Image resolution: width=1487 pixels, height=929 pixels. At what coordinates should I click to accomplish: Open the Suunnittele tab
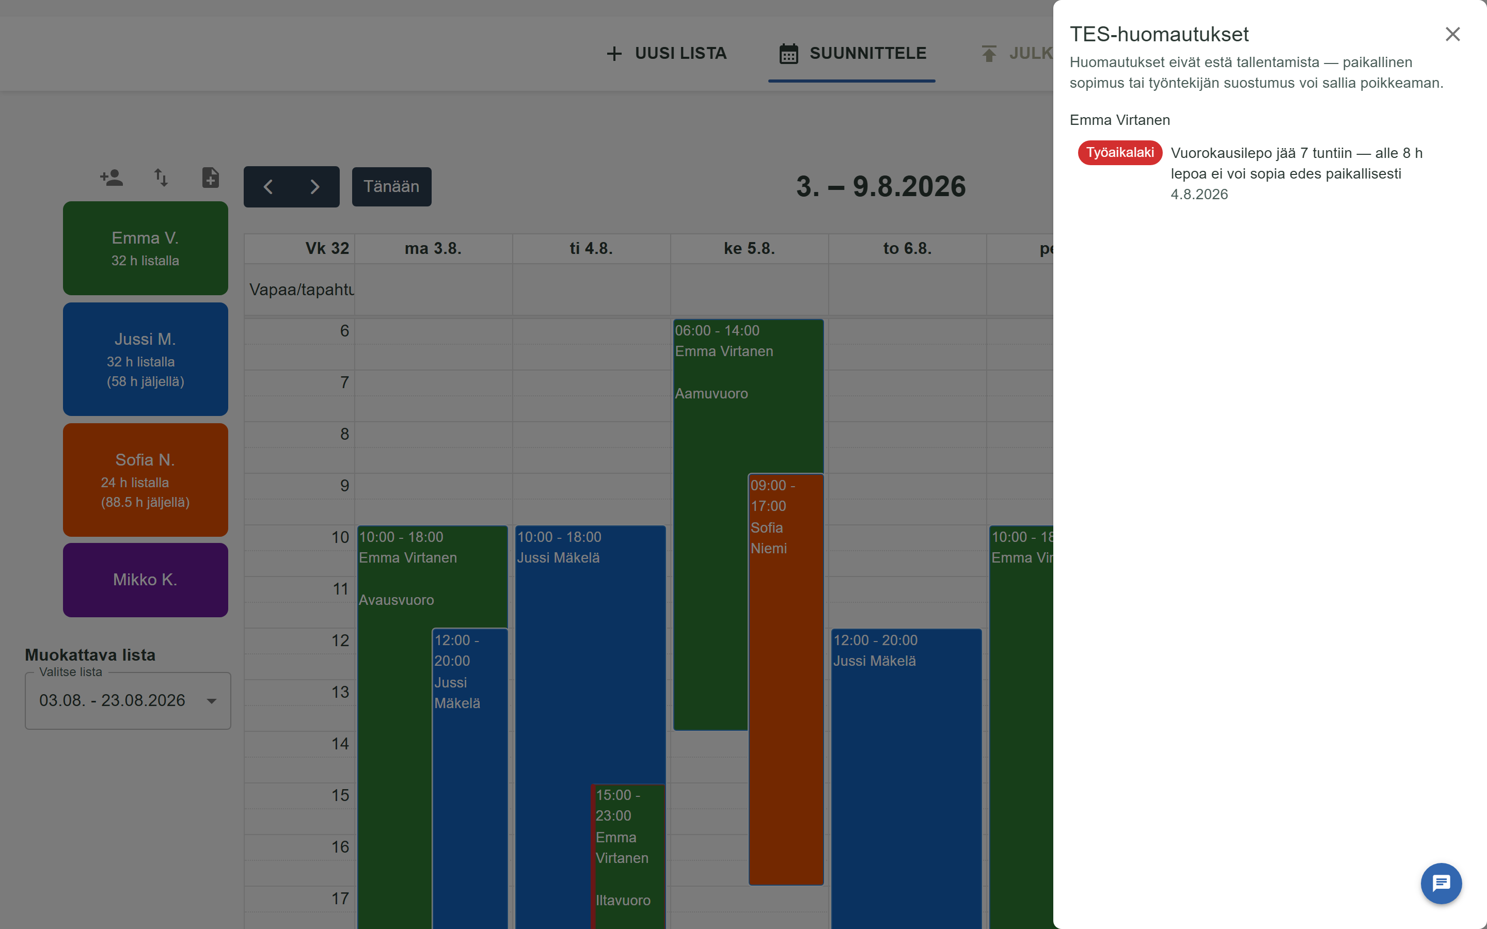[x=851, y=54]
